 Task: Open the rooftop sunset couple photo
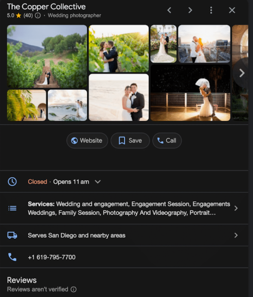tap(204, 44)
